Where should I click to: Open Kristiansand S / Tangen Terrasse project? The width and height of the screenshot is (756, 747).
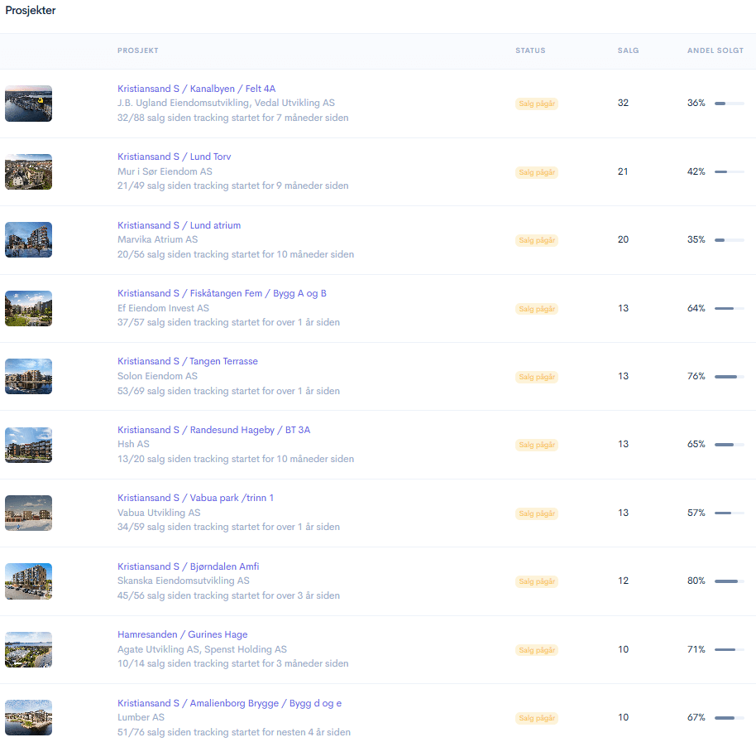click(188, 362)
